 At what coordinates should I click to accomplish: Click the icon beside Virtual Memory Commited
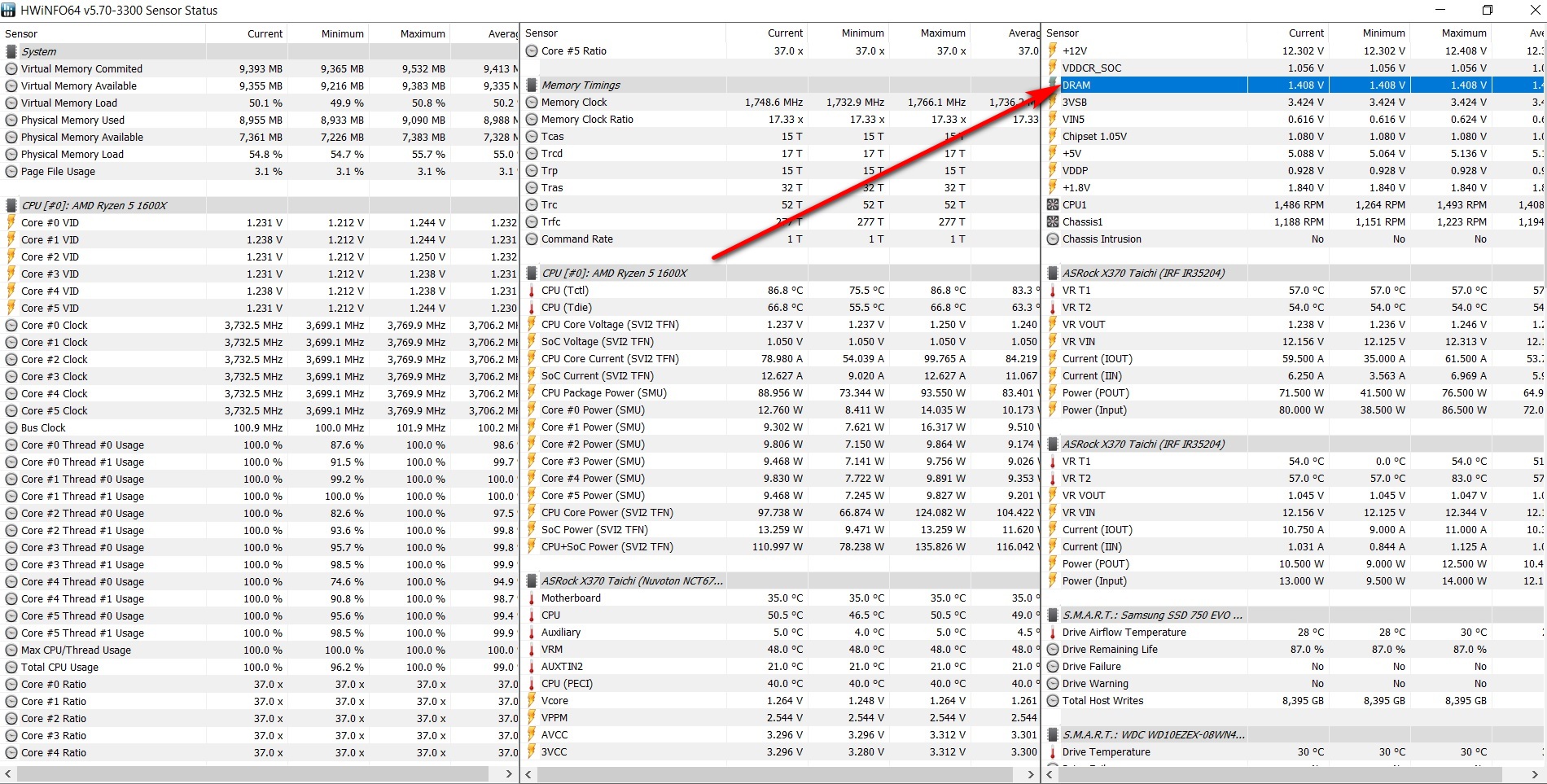[x=11, y=69]
